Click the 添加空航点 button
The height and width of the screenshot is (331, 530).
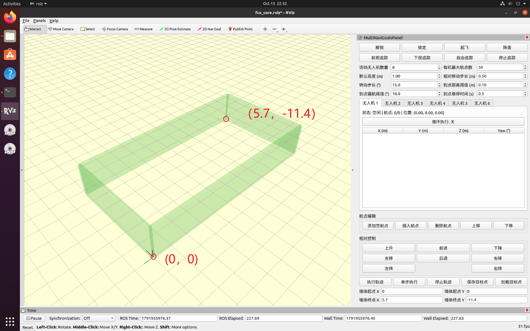tap(378, 226)
